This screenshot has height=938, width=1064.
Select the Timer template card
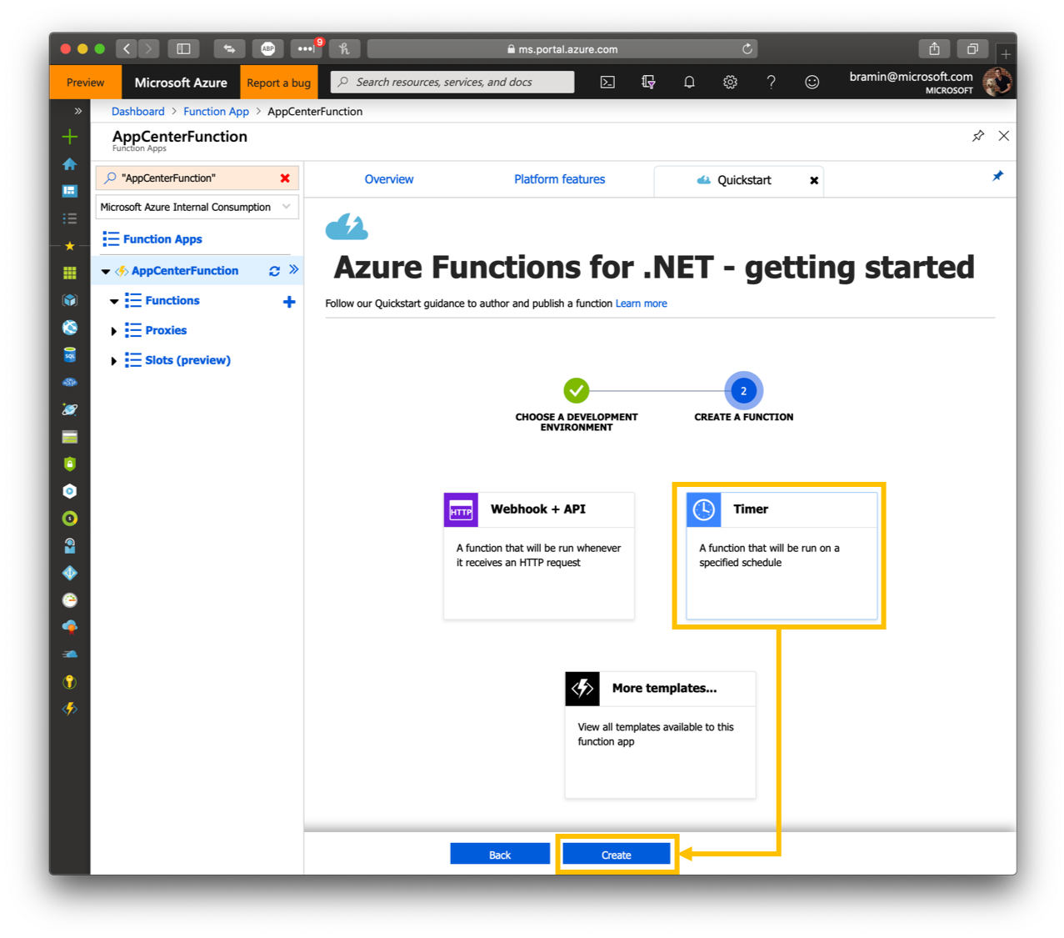(782, 555)
